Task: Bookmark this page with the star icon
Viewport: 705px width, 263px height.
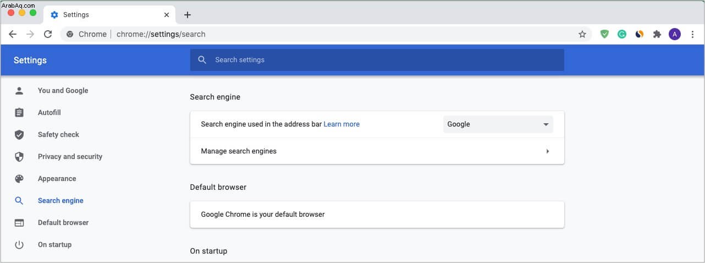Action: [582, 34]
